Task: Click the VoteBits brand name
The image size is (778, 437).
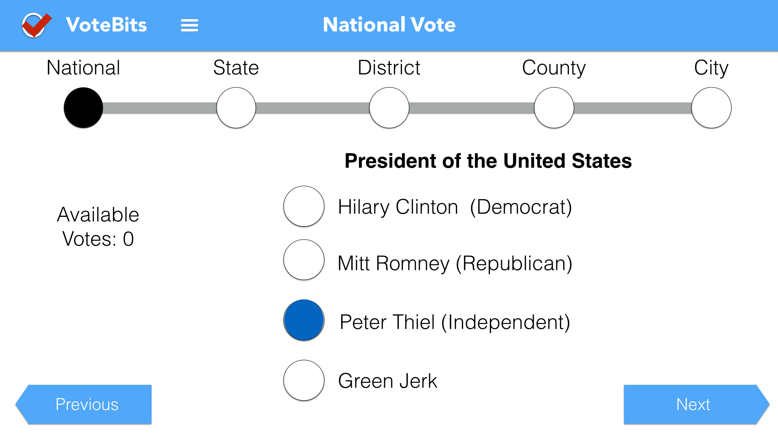Action: coord(106,25)
